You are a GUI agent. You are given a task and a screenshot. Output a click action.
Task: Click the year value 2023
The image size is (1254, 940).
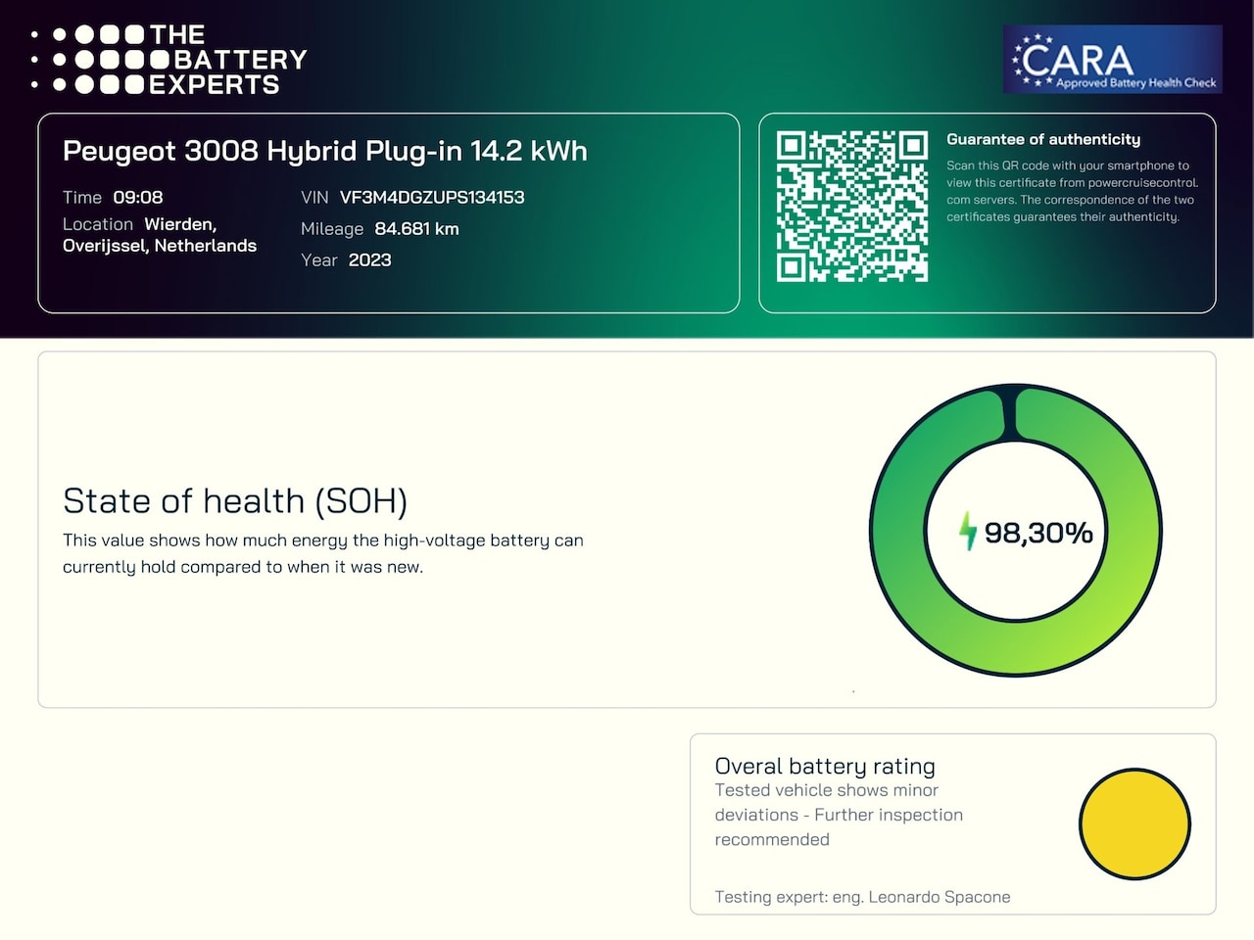369,259
